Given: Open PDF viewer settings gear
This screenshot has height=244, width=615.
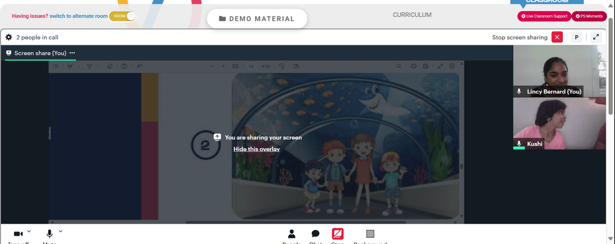Looking at the screenshot, I should 452,66.
